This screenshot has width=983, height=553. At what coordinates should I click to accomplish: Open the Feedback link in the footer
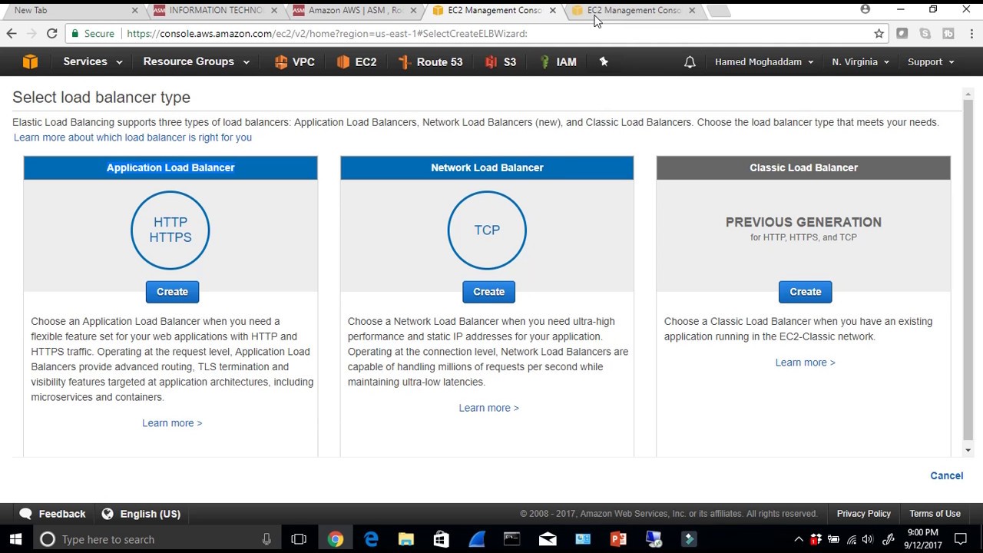[52, 514]
